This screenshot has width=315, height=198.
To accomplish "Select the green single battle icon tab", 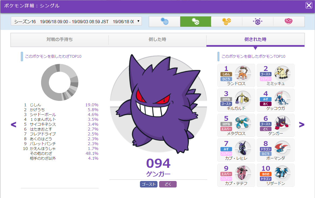I will (x=196, y=22).
